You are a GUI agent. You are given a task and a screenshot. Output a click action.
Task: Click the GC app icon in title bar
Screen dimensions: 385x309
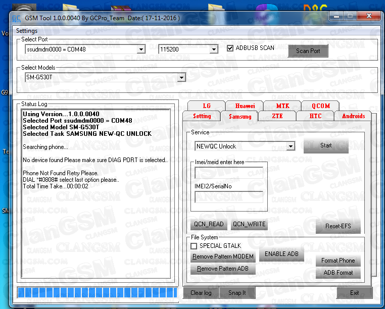click(x=16, y=19)
